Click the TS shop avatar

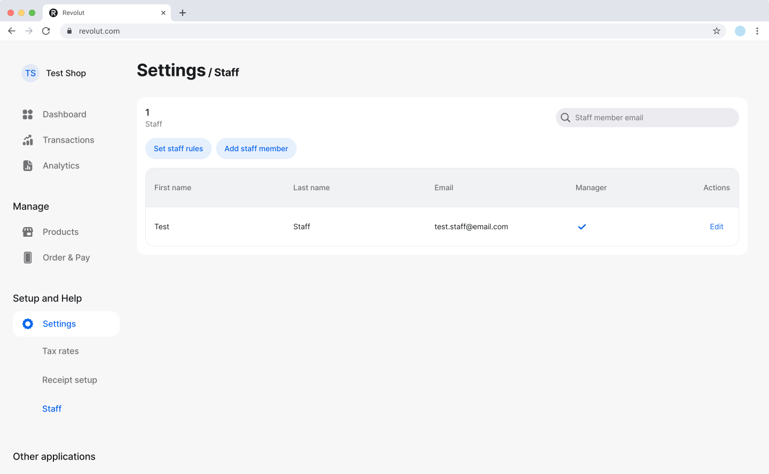(30, 73)
